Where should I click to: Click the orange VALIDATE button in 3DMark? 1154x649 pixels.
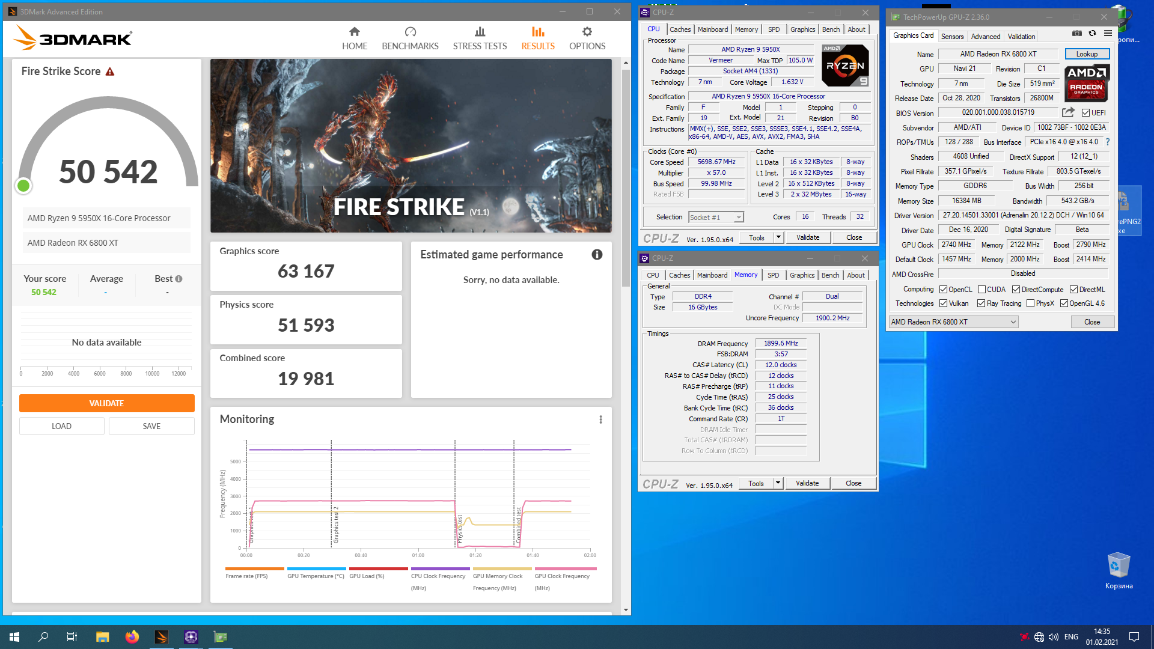(x=106, y=403)
